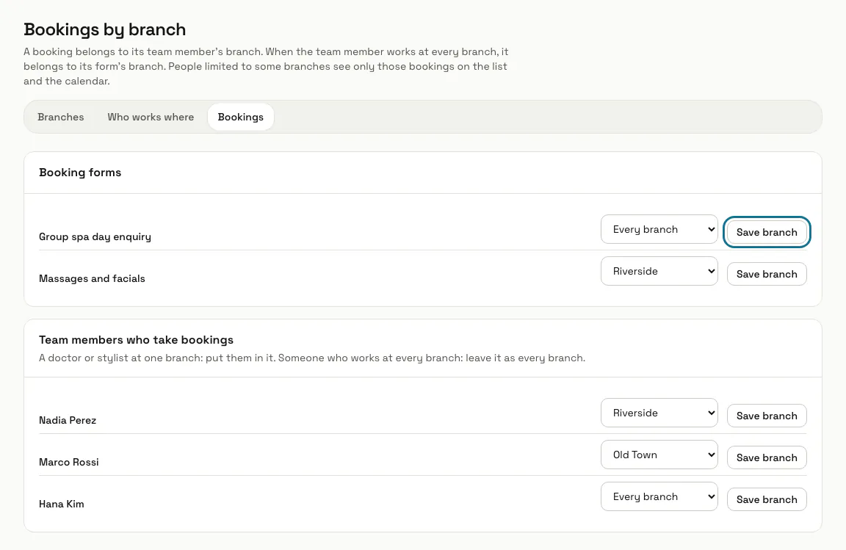Screen dimensions: 846x550
Task: Open Hana Kim's branch dropdown
Action: coord(659,496)
